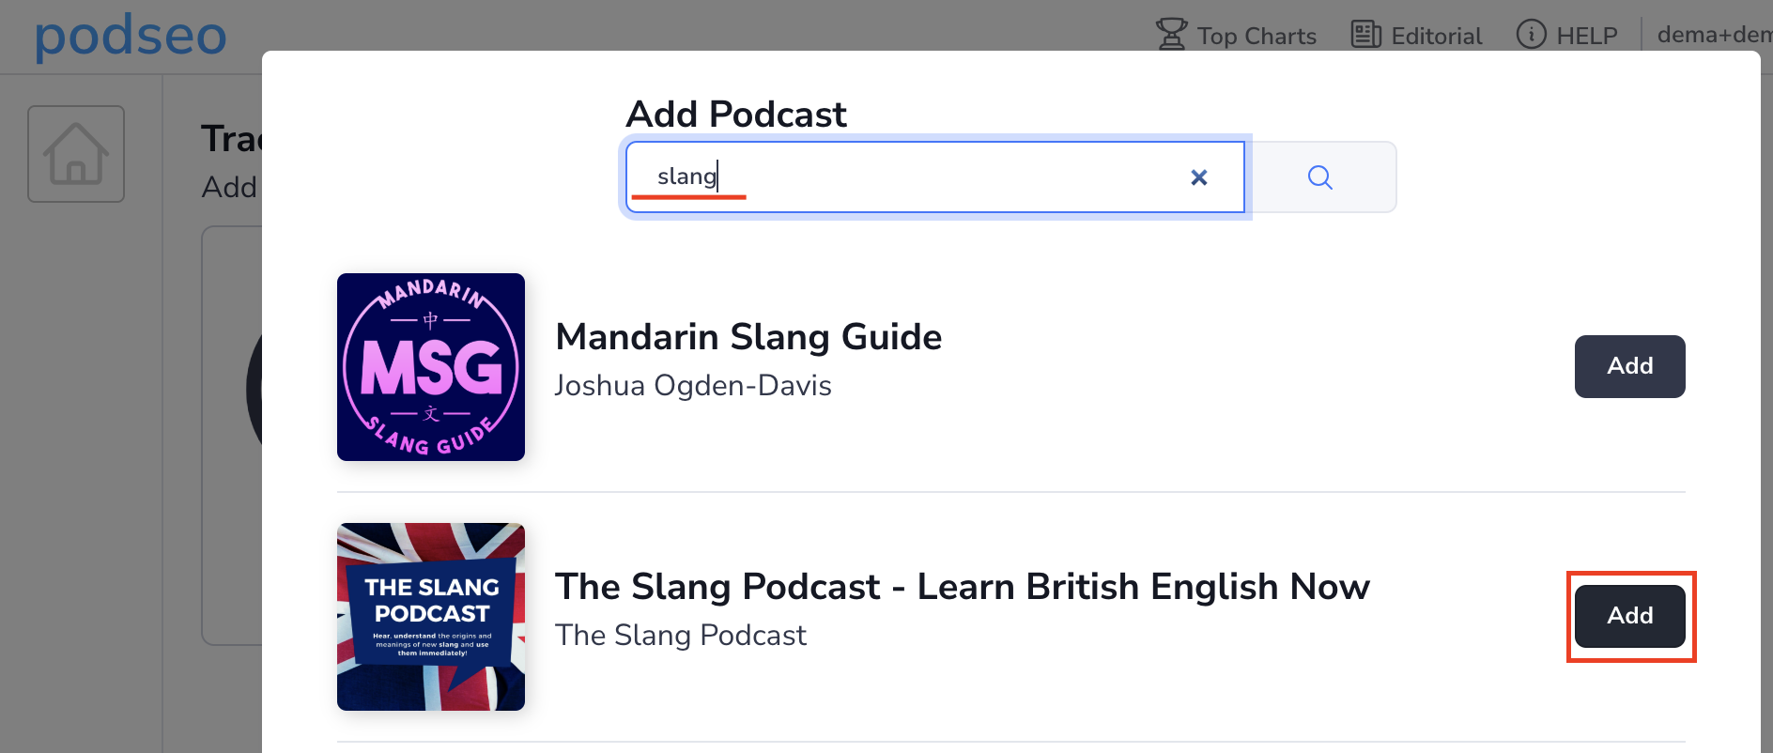Select the Mandarin Slang Guide title
Viewport: 1773px width, 753px height.
(x=748, y=337)
